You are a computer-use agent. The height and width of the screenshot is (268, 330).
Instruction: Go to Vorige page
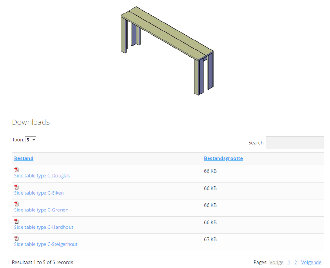click(277, 262)
